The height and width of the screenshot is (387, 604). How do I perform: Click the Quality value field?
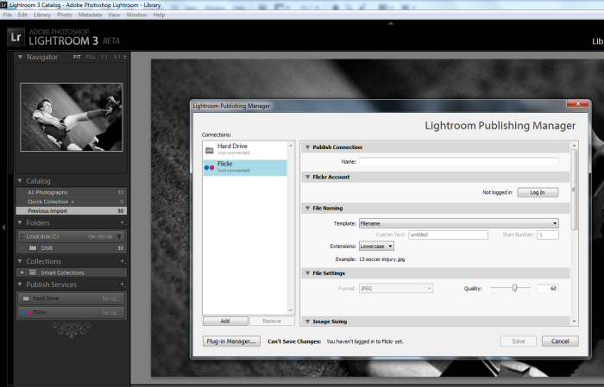click(x=548, y=289)
